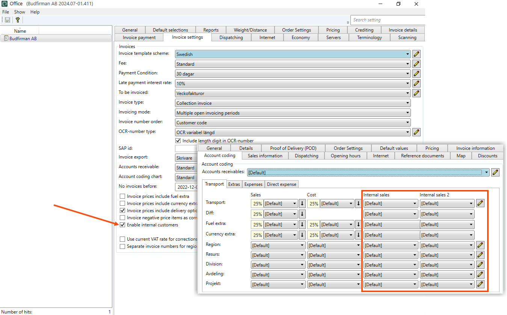Expand Invoicing mode dropdown
Viewport: 507px width, 315px height.
tap(293, 113)
